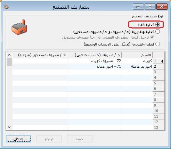Viewport: 171px width, 149px height.
Task: Click the 'تراجع' undo button
Action: coord(49,139)
